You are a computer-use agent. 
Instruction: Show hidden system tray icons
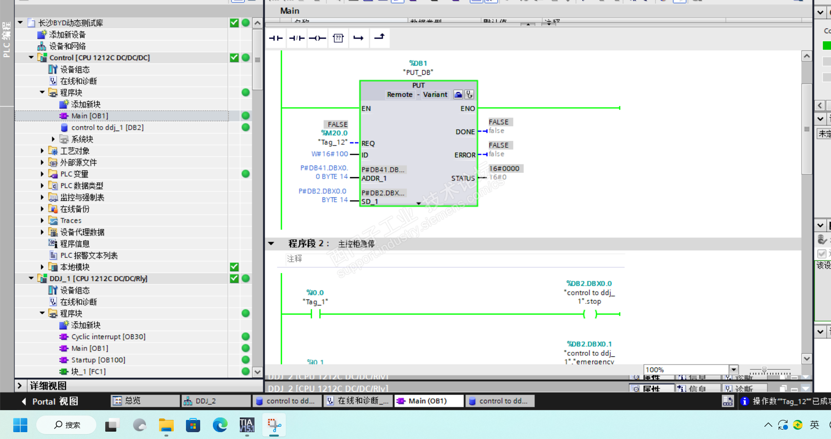coord(768,425)
